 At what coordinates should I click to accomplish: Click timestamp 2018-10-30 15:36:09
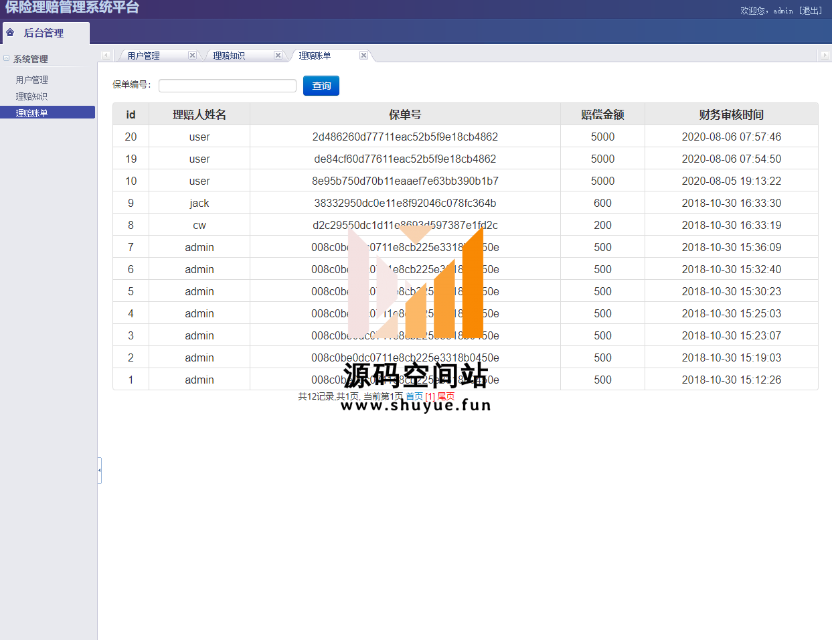click(732, 247)
